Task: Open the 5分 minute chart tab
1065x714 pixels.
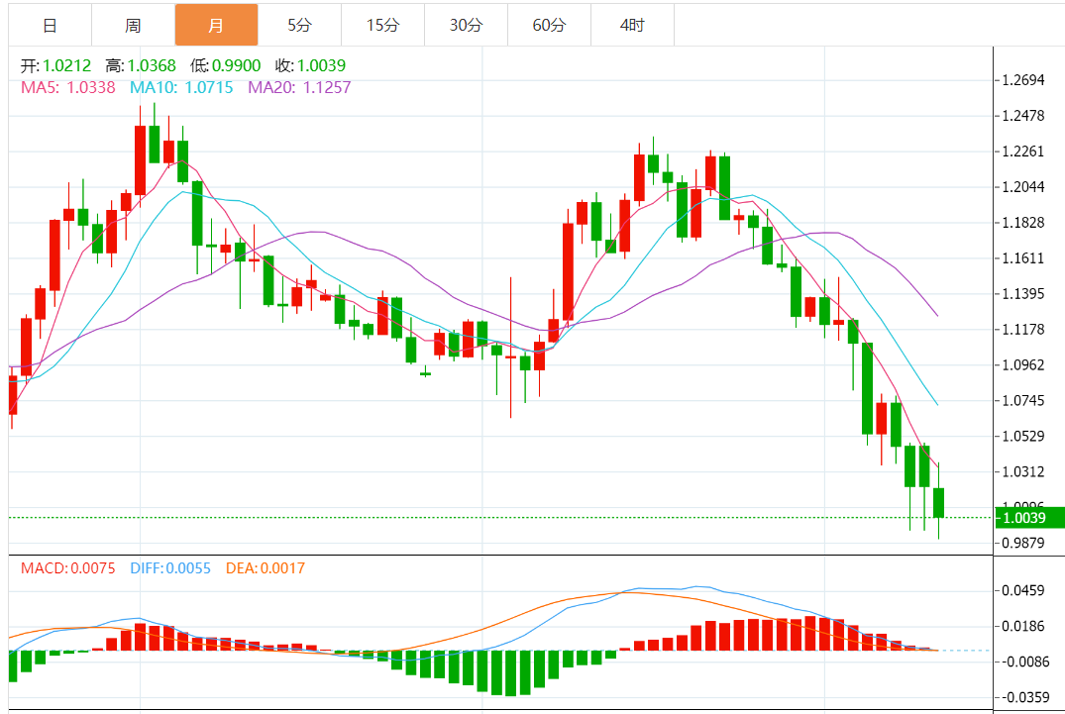Action: click(299, 25)
